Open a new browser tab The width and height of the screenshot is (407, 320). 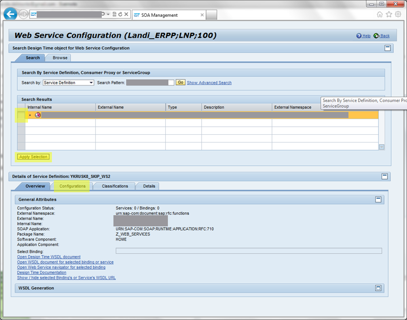[212, 15]
